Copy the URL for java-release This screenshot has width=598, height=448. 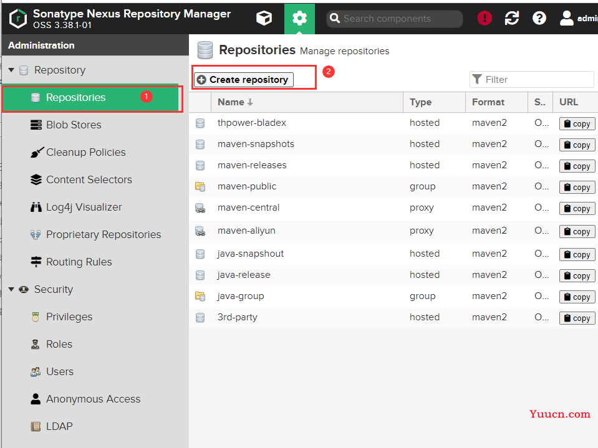(x=577, y=276)
